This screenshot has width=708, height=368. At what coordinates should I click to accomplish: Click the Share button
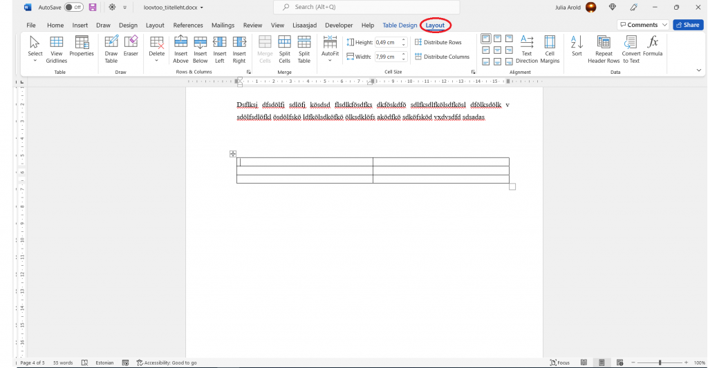688,25
